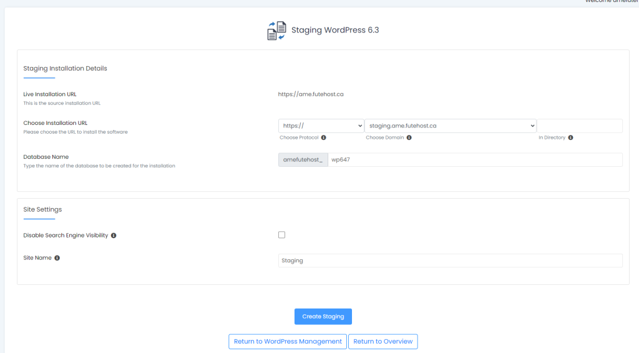The height and width of the screenshot is (353, 639).
Task: Click the info icon beside Choose Protocol
Action: [x=324, y=137]
